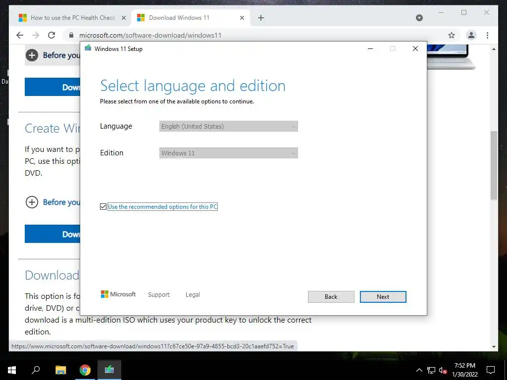Viewport: 507px width, 380px height.
Task: Reload the Chrome page
Action: (51, 35)
